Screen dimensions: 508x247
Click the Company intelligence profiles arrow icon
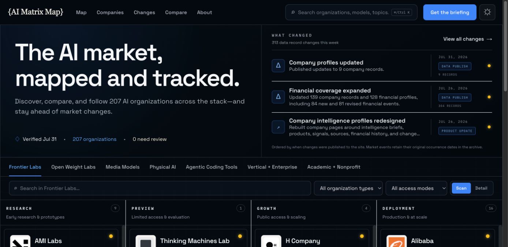click(278, 127)
